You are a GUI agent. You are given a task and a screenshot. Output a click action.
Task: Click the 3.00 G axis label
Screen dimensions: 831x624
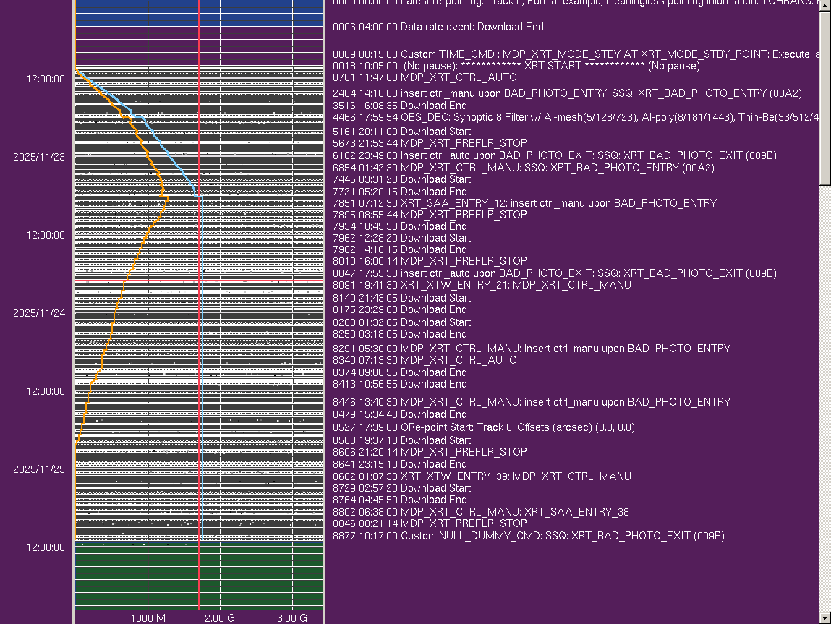[293, 618]
